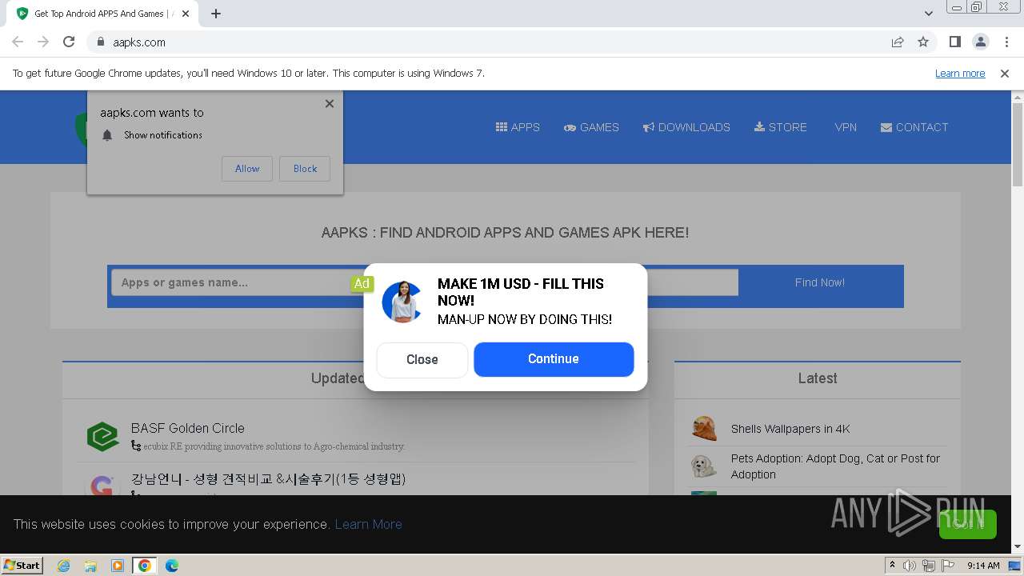Click the network tray icon

[x=928, y=566]
